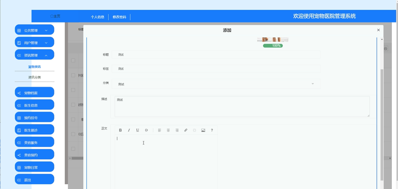Click the greyed-out unlink icon

[x=195, y=130]
